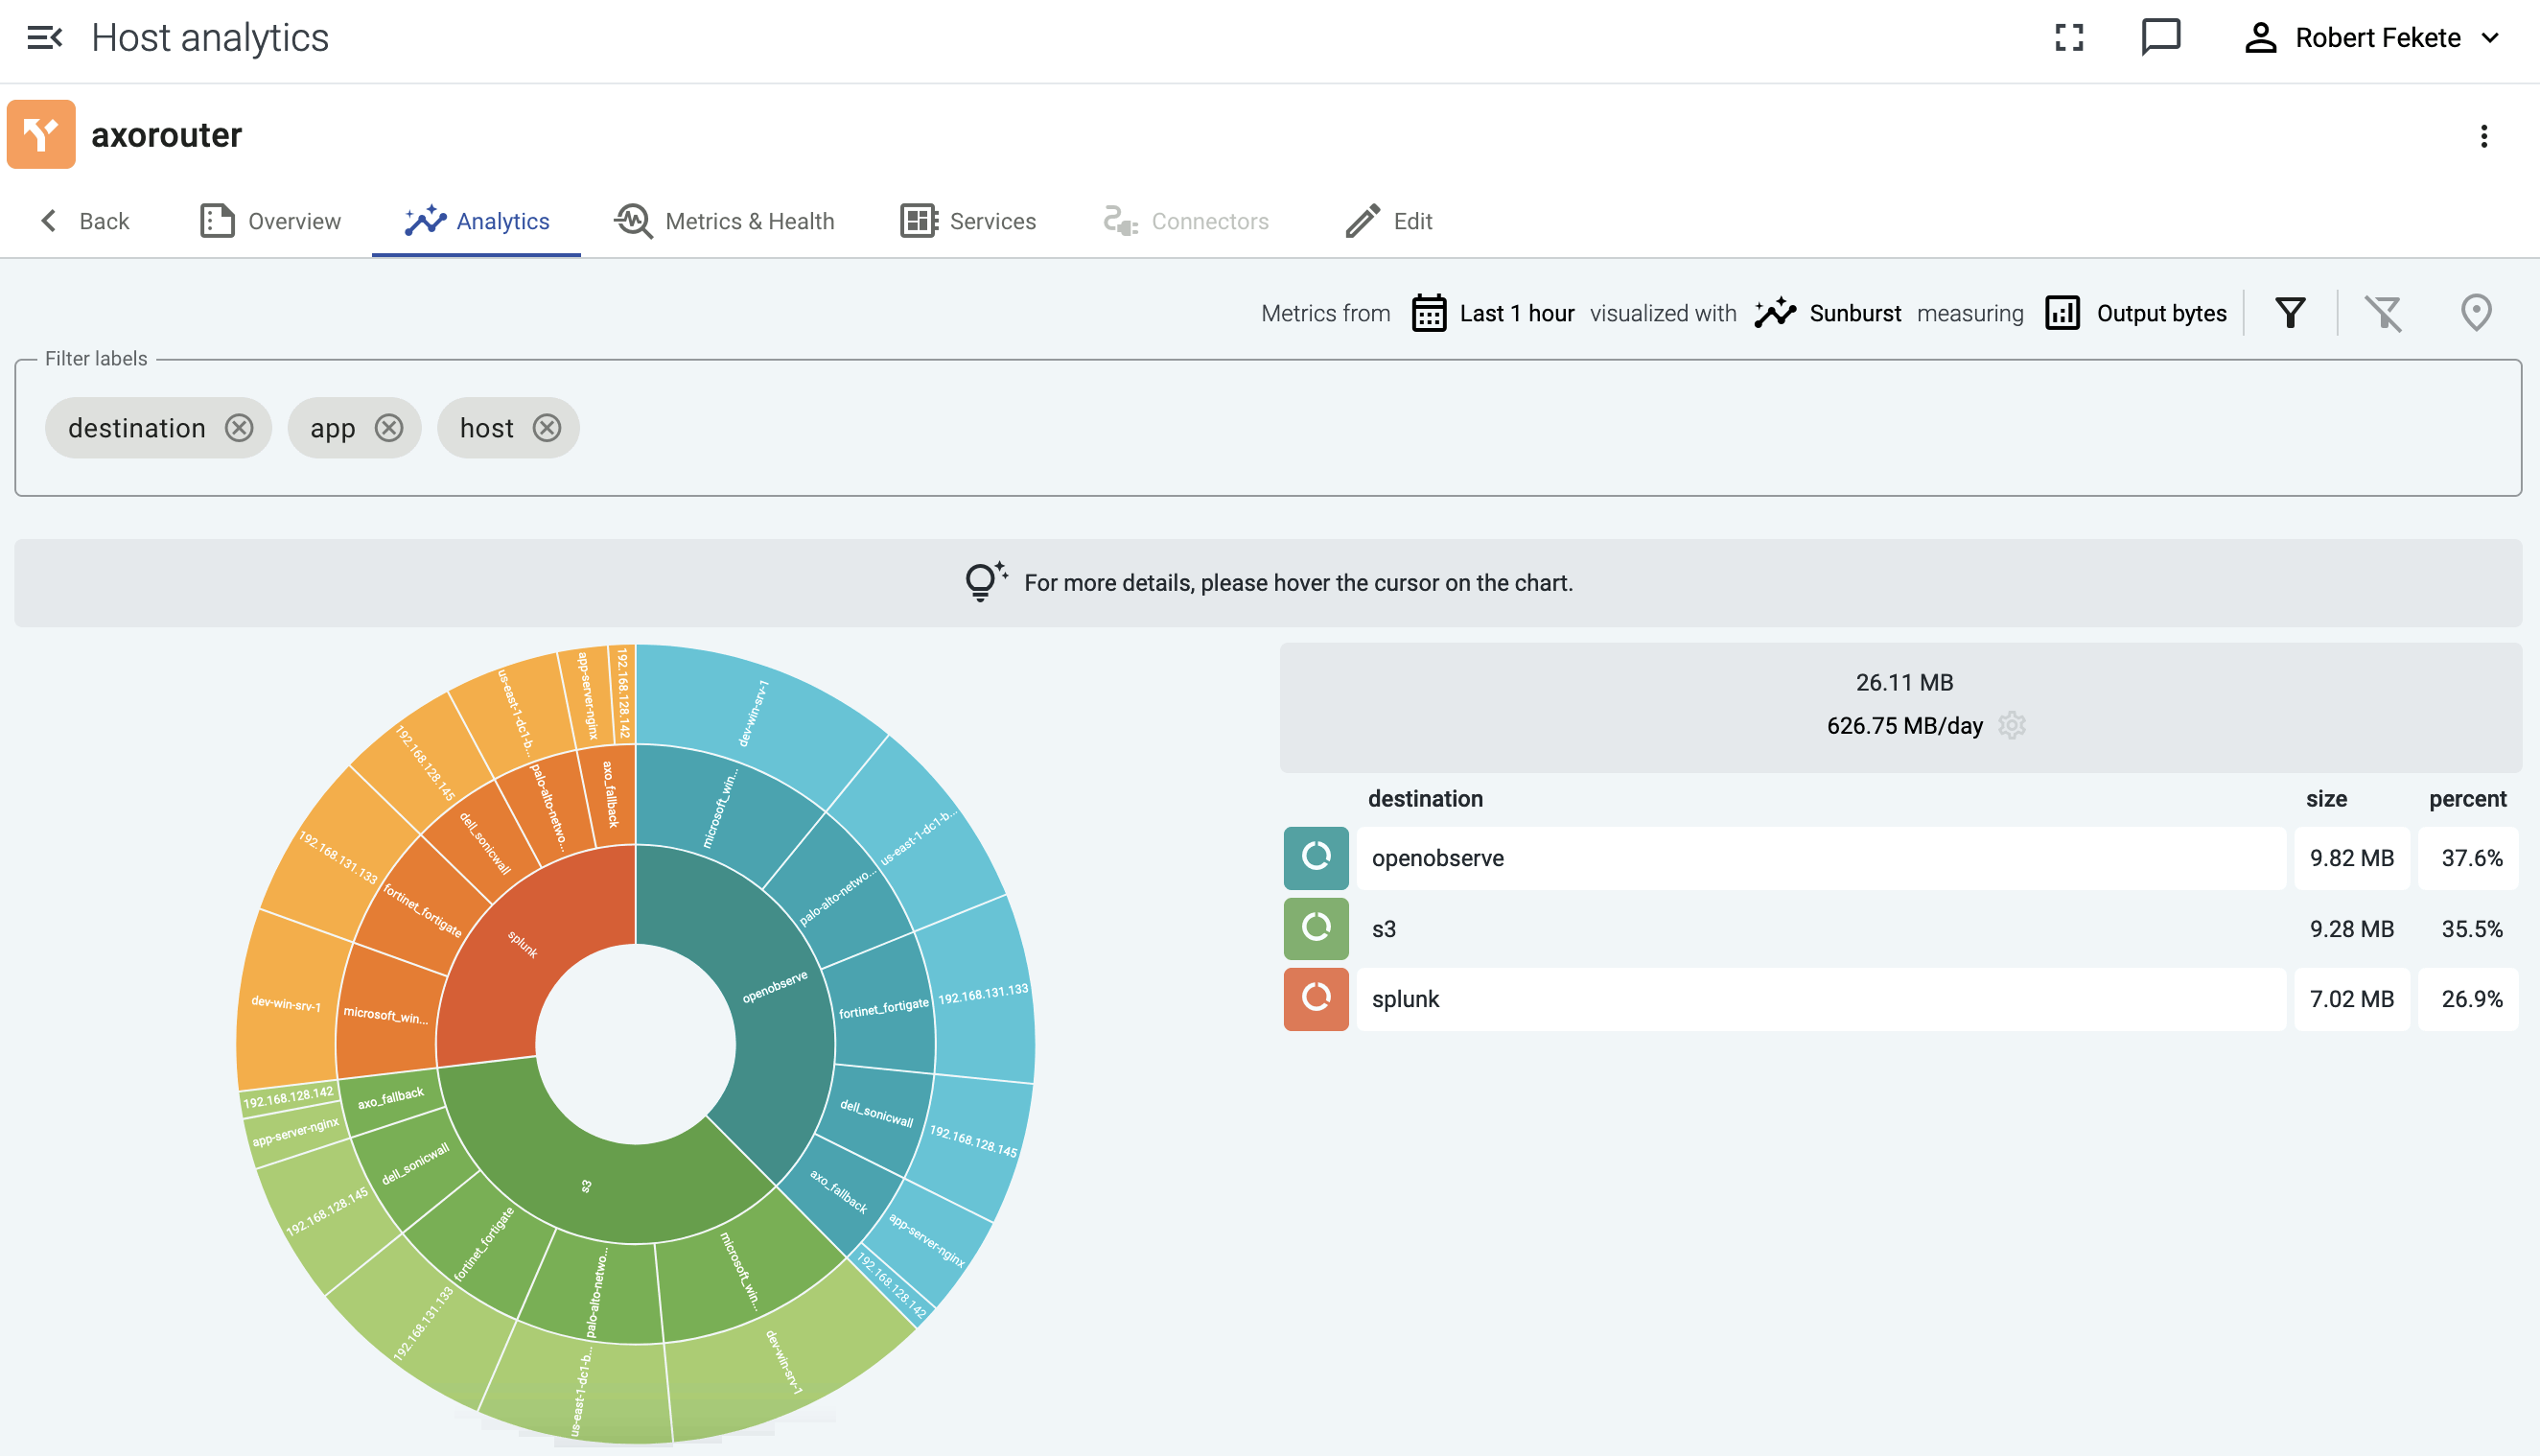
Task: Click the teal fortinet_fortigate chart segment
Action: tap(883, 1008)
